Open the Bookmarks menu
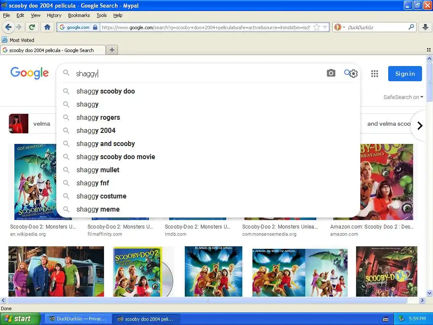 (x=79, y=15)
